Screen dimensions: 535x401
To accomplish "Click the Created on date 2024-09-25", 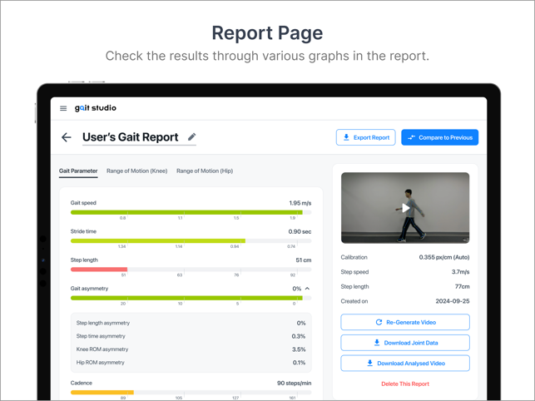I will coord(453,301).
